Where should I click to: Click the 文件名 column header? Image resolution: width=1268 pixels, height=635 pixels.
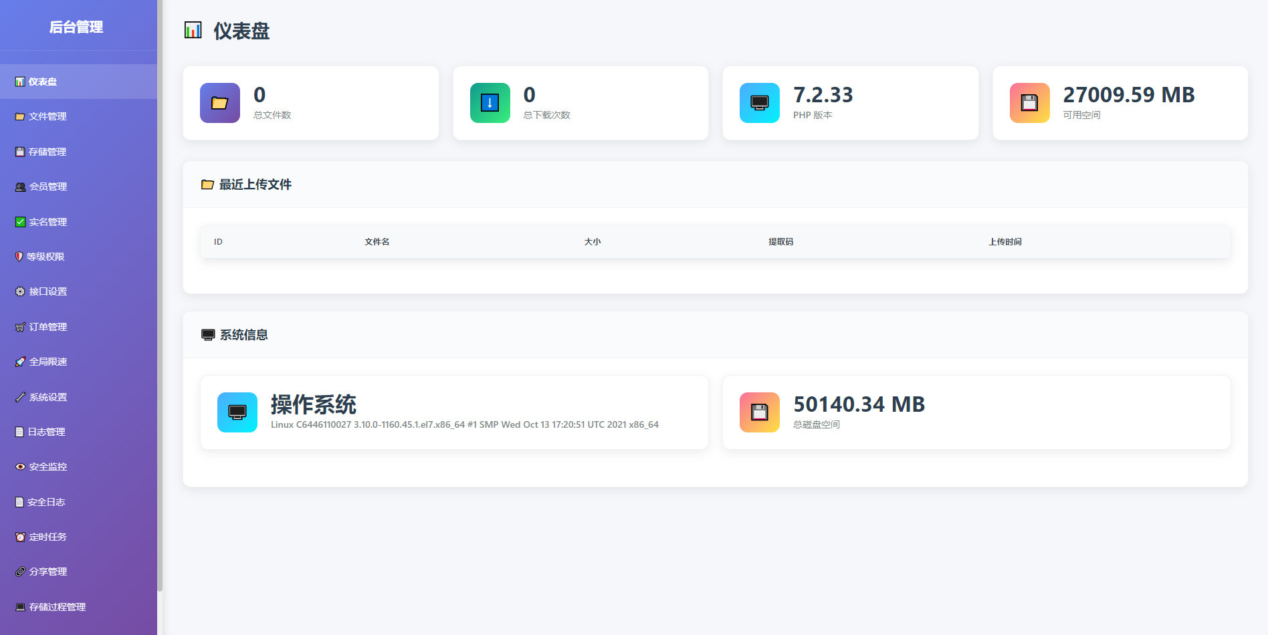tap(377, 242)
